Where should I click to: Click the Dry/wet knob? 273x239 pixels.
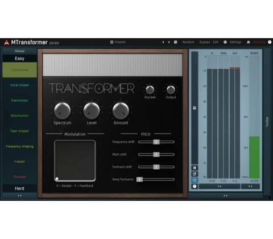150,90
